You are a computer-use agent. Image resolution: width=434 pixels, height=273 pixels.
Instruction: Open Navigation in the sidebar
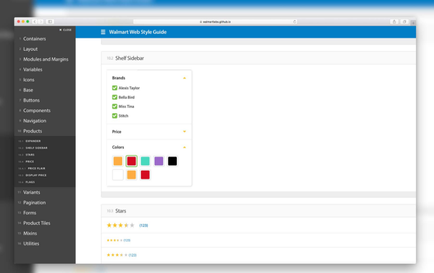[x=35, y=121]
